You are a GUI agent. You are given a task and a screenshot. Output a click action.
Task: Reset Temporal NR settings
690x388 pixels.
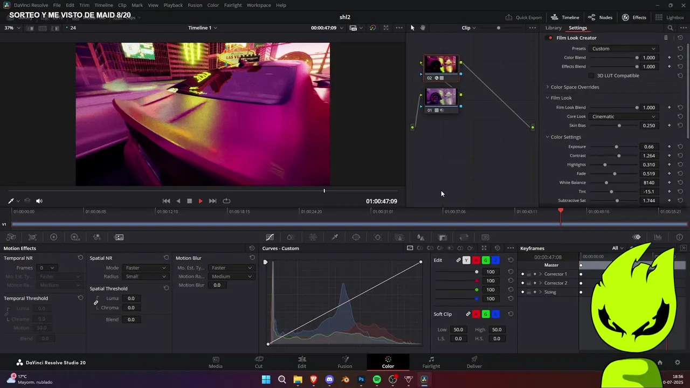80,258
